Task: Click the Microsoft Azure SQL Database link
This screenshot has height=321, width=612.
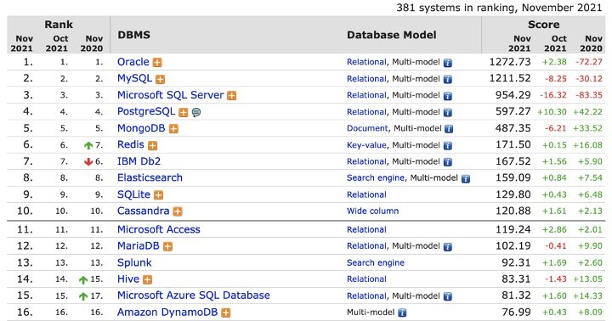Action: (x=194, y=296)
